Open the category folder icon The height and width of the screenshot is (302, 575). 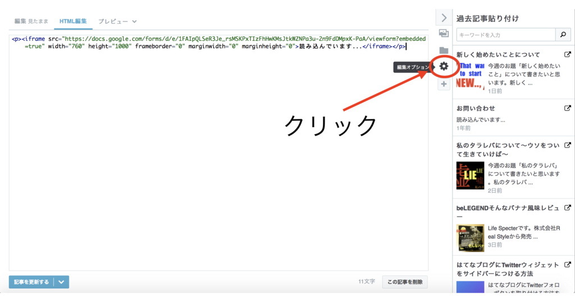[444, 50]
